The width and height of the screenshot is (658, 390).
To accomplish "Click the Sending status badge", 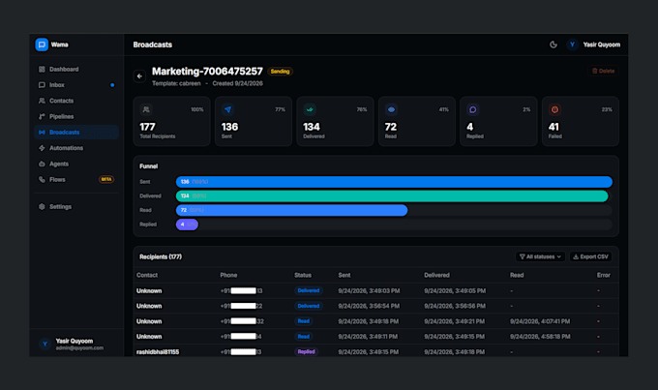I will point(281,72).
